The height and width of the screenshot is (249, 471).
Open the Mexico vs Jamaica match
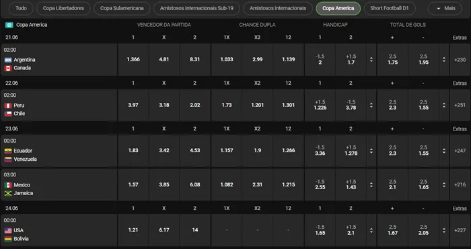[59, 184]
